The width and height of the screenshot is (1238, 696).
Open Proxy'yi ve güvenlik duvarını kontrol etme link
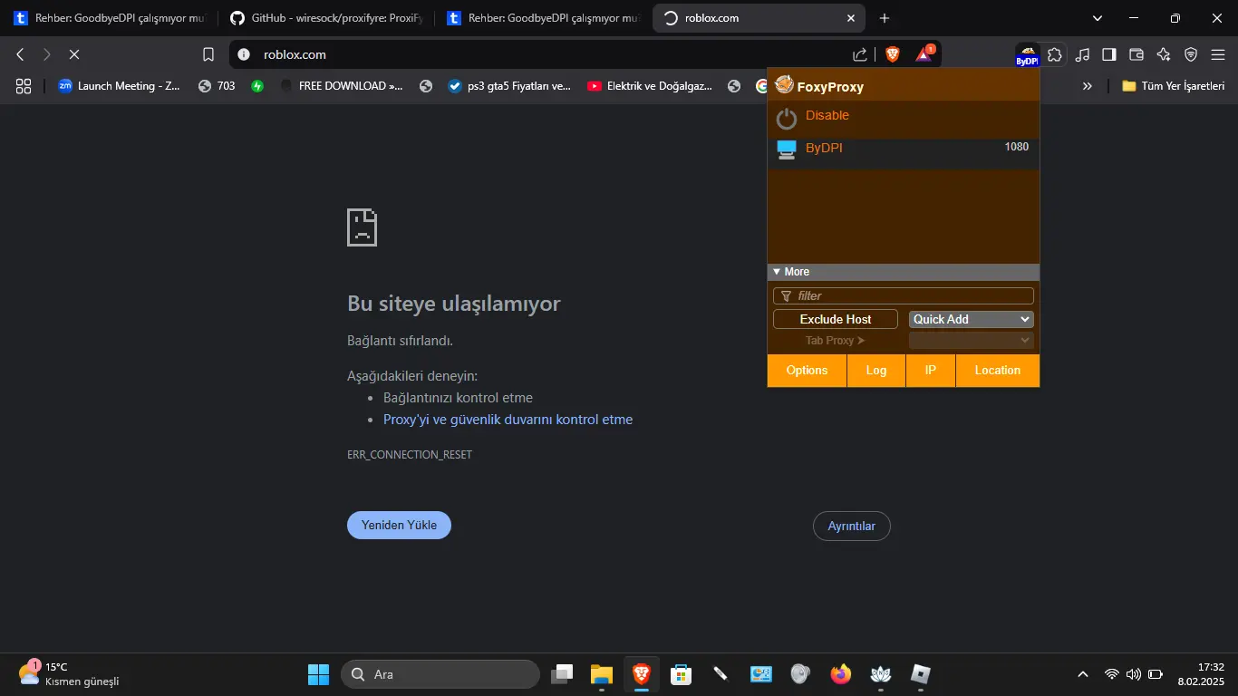tap(508, 420)
